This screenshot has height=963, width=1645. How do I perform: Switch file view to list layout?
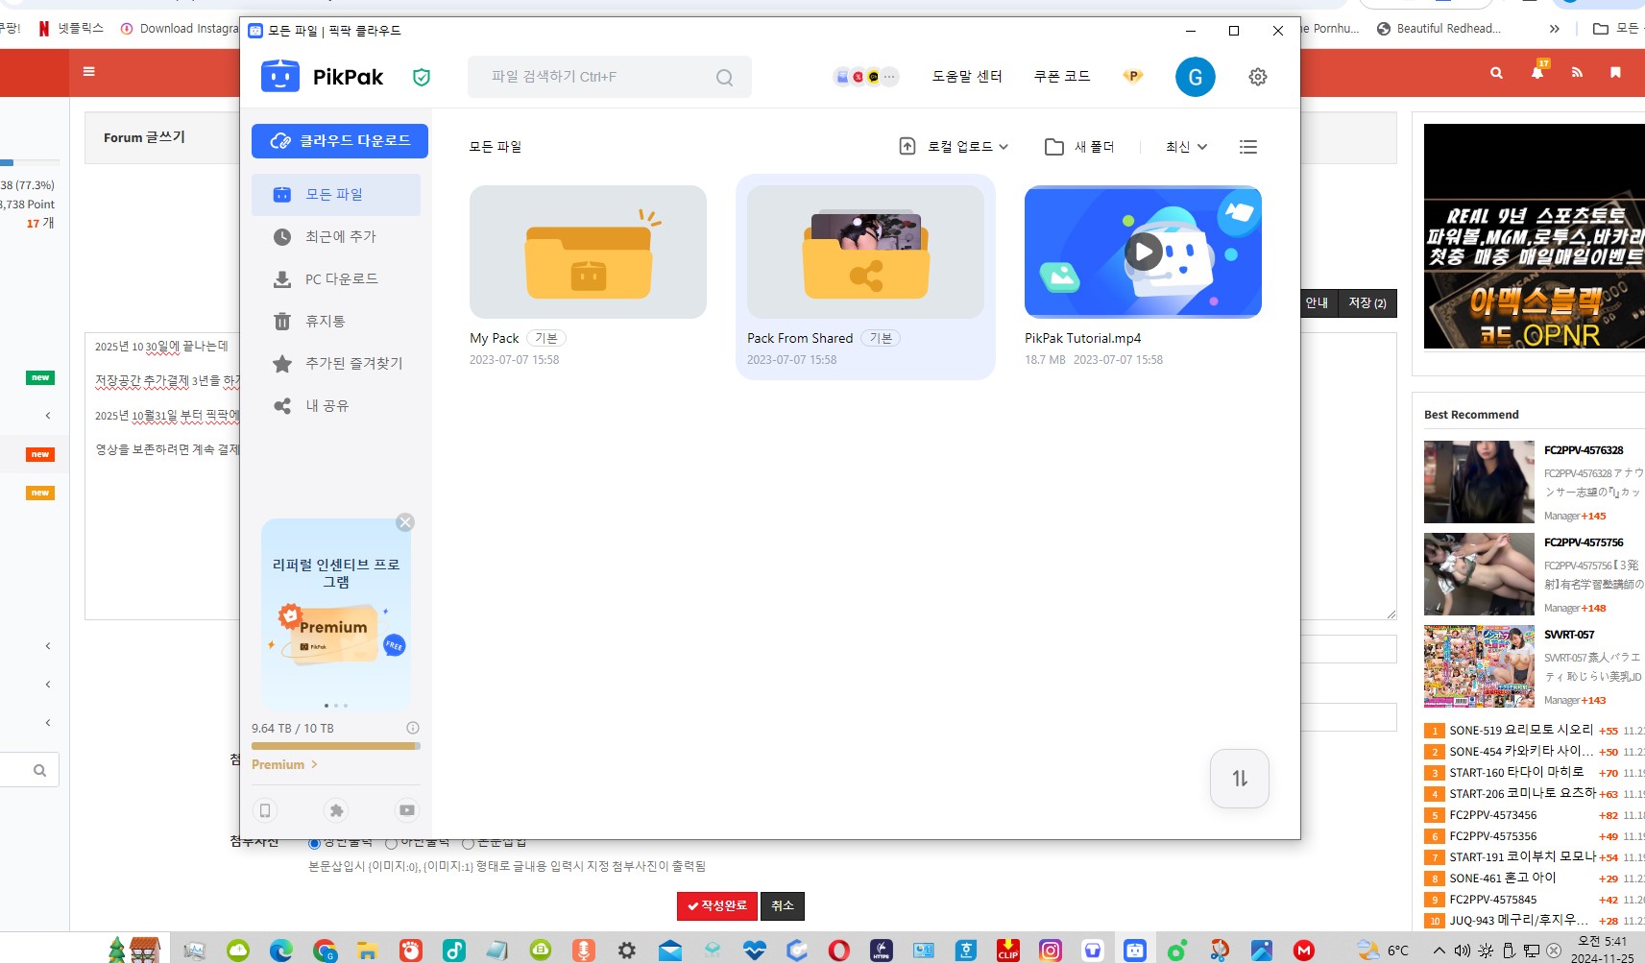(x=1248, y=147)
